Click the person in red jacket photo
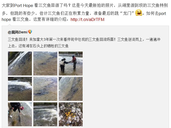 tap(74, 62)
